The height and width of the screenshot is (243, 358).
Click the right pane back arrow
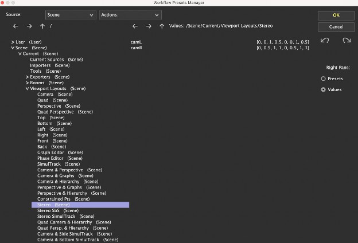point(135,26)
